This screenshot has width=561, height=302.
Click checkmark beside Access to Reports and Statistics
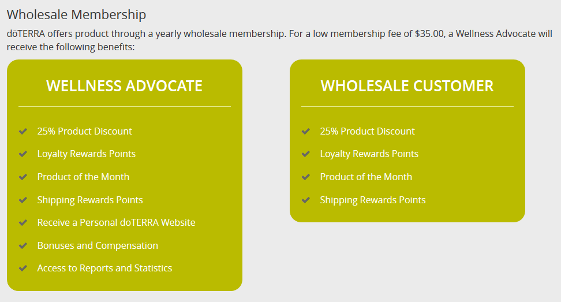(x=23, y=268)
